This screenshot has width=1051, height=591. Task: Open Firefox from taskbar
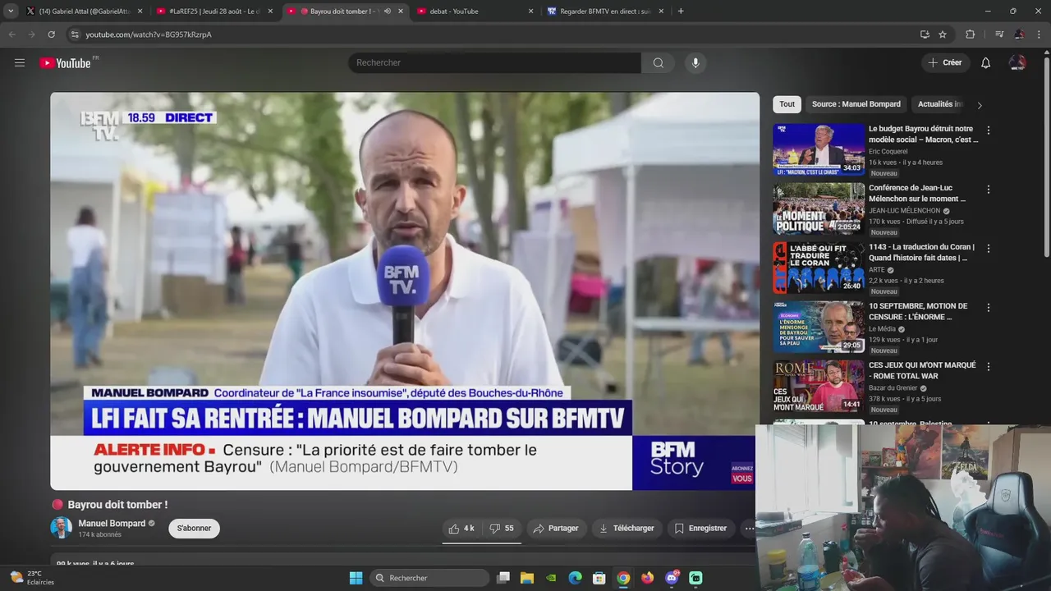pos(648,578)
